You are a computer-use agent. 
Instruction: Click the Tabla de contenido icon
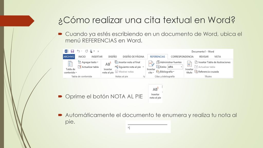tap(70, 64)
